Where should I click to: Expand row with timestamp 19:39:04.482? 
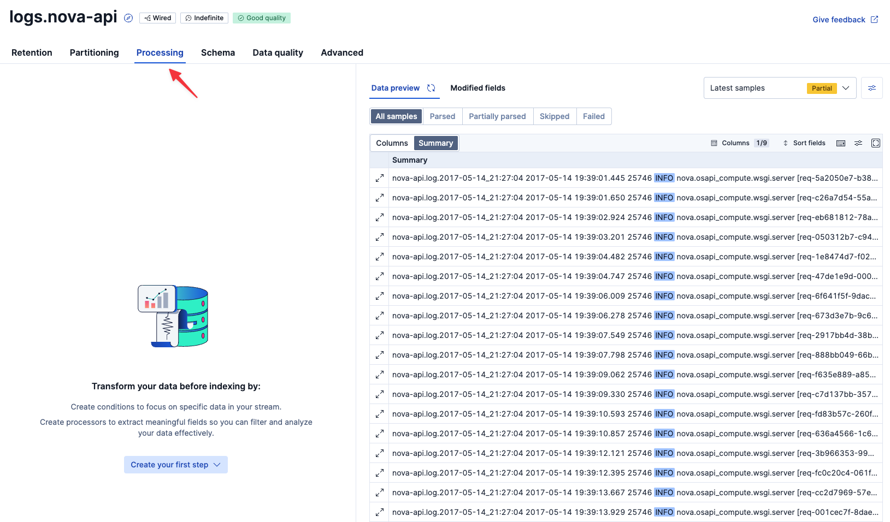[379, 257]
